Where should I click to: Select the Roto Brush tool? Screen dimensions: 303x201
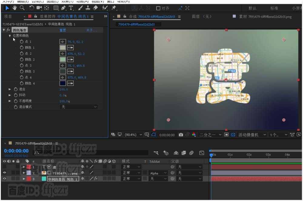(x=105, y=8)
